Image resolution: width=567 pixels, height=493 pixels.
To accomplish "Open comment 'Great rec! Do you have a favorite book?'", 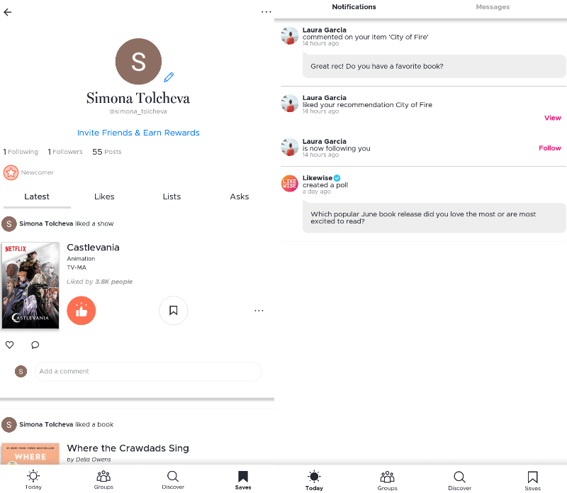I will click(434, 66).
